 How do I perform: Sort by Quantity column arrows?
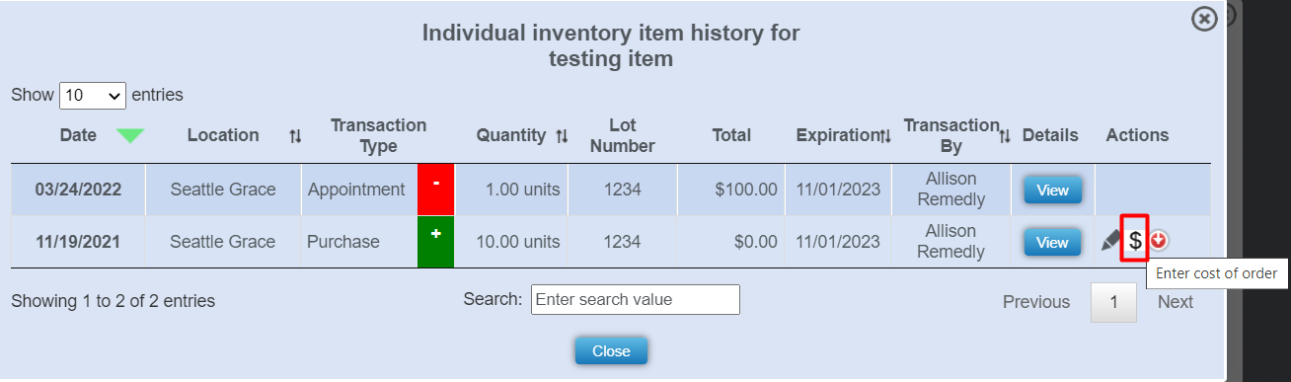pos(562,136)
